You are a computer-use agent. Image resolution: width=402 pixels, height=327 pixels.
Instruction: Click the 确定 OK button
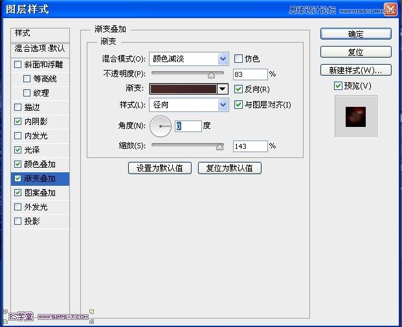pyautogui.click(x=356, y=34)
